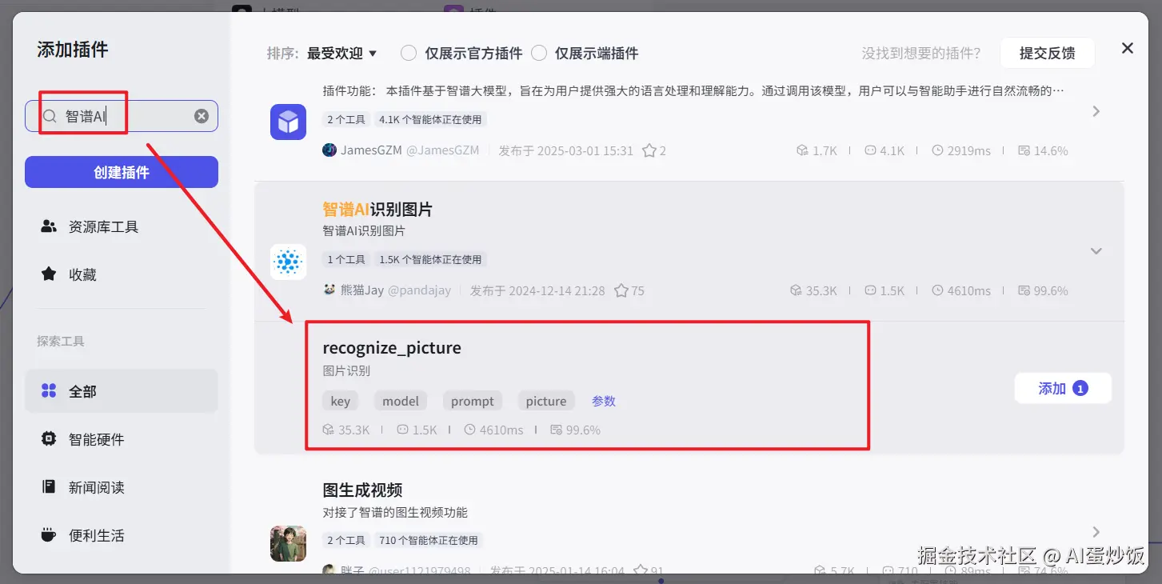Click the 35.3K calls stat in 熊猫Jay row
The image size is (1162, 584).
[813, 290]
